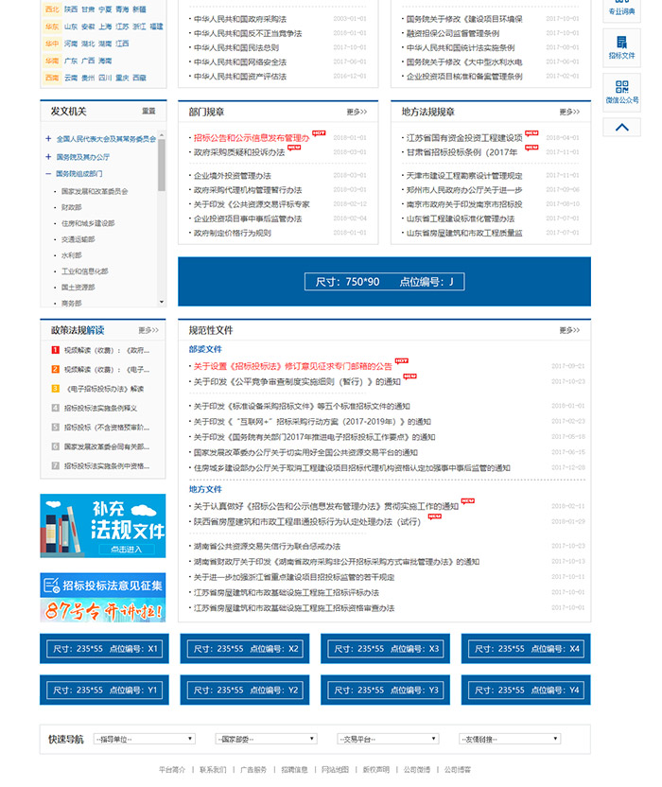Click the 联系我们 footer link

coord(214,770)
